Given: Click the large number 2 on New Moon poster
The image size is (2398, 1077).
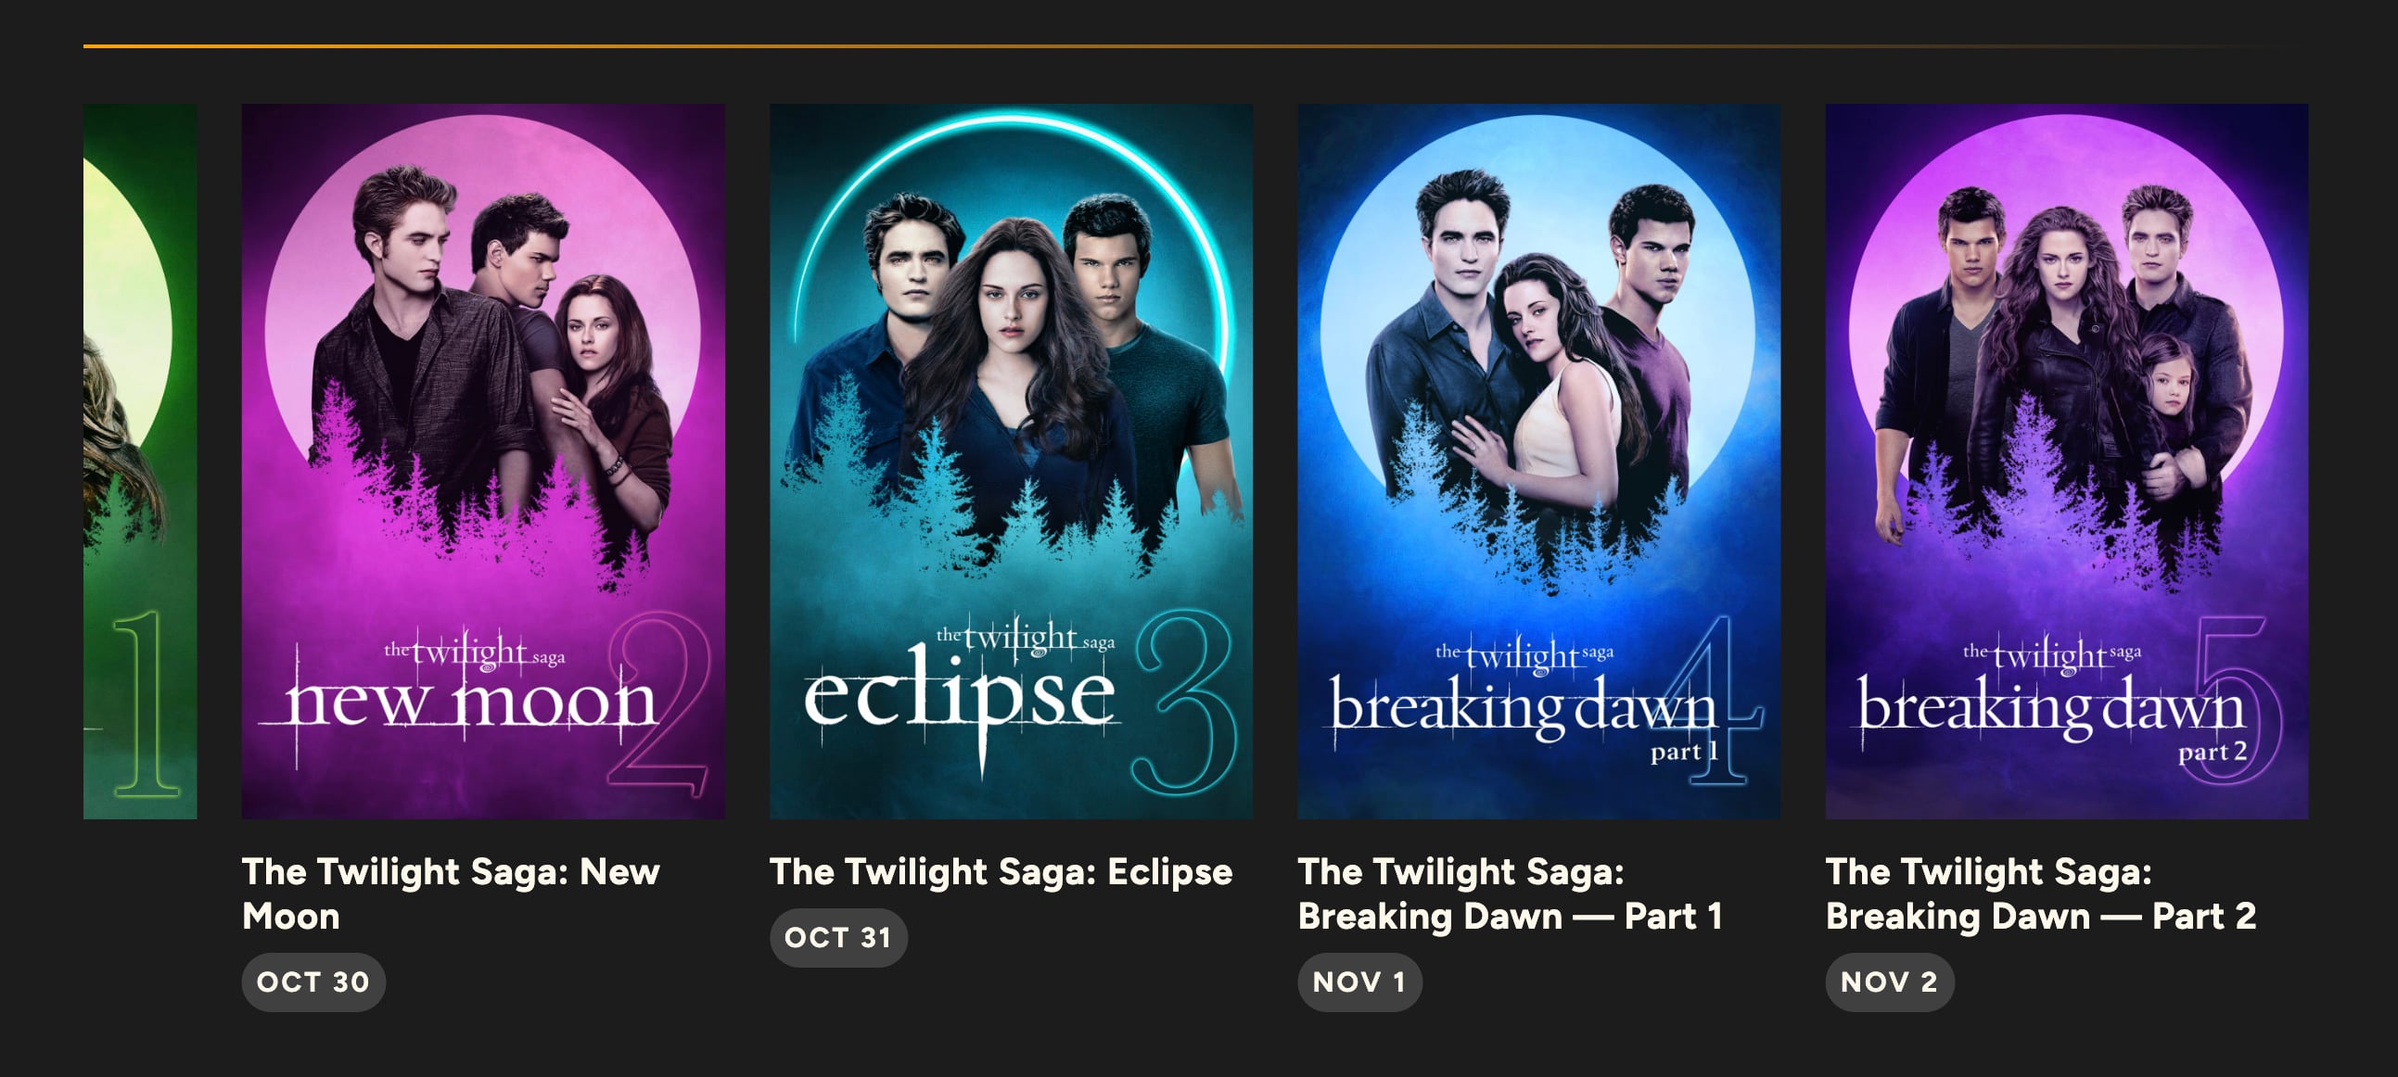Looking at the screenshot, I should (x=659, y=703).
